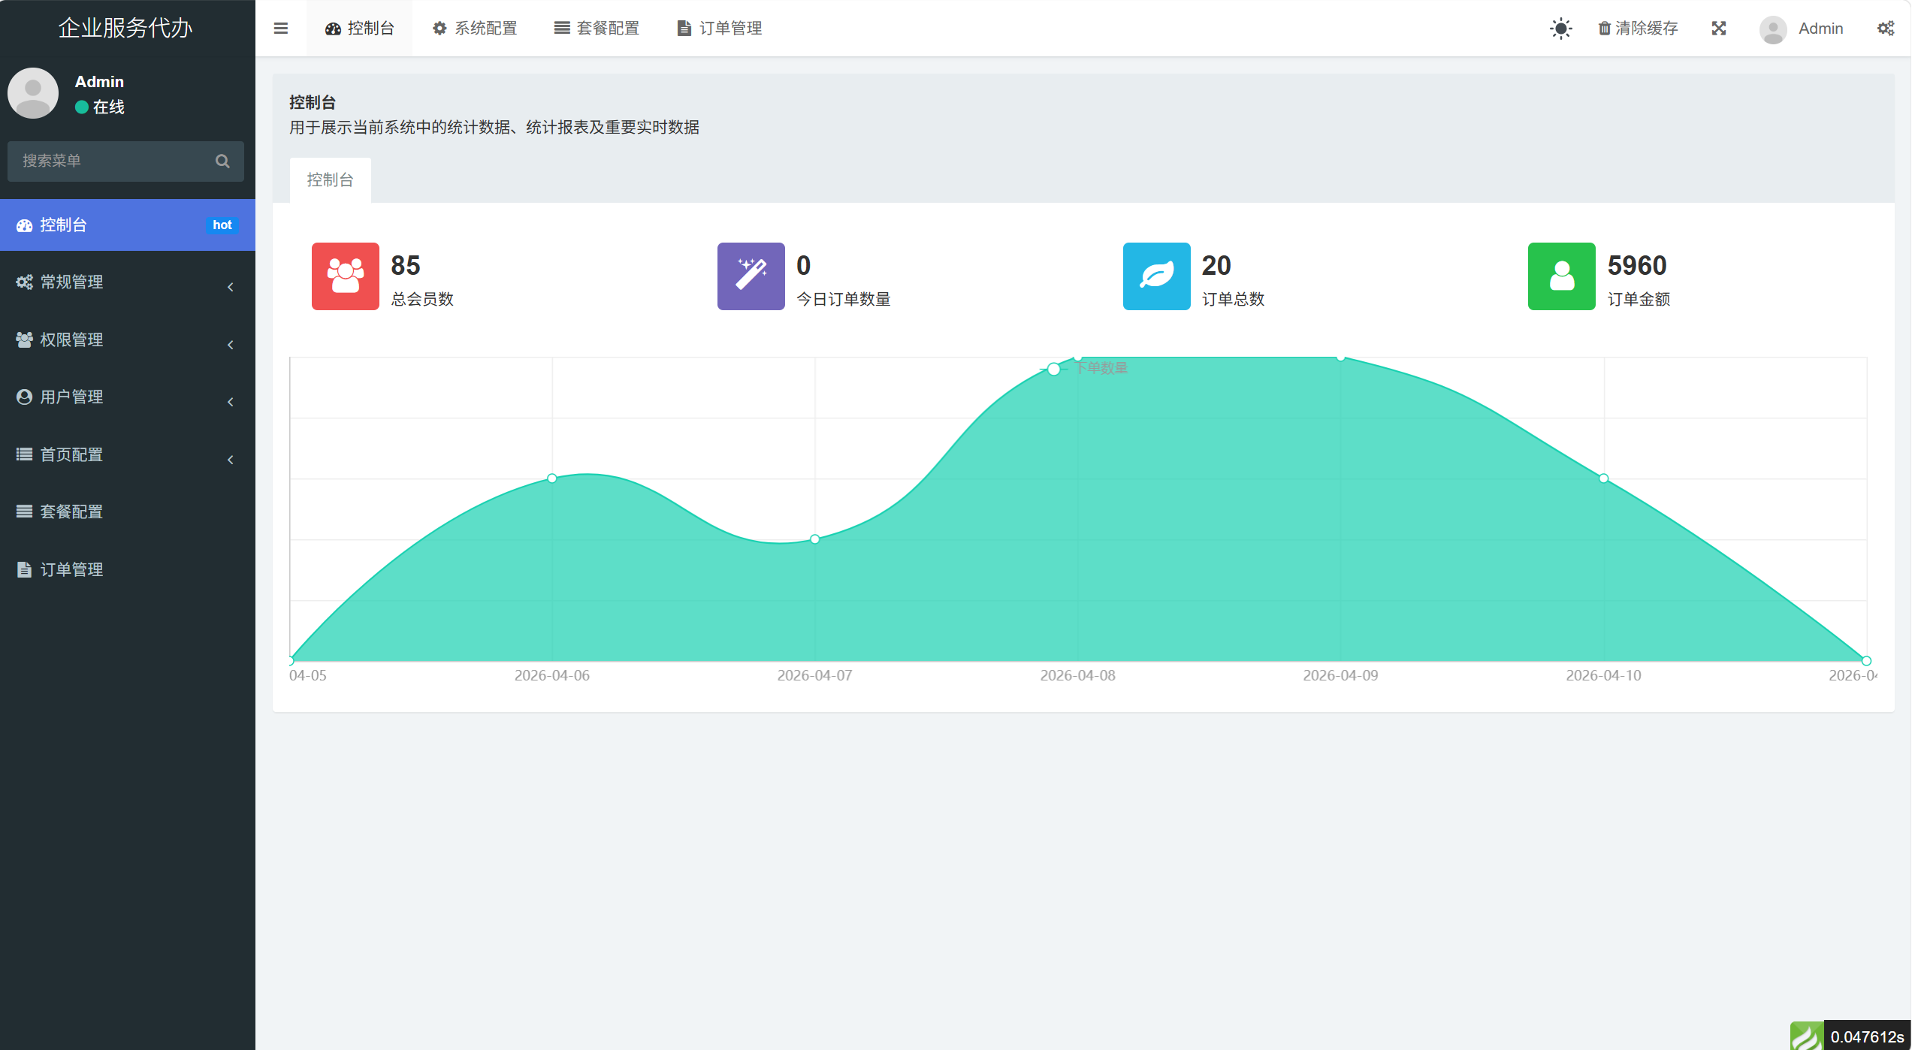Screen dimensions: 1912x1050
Task: Click the red members icon box
Action: 345,276
